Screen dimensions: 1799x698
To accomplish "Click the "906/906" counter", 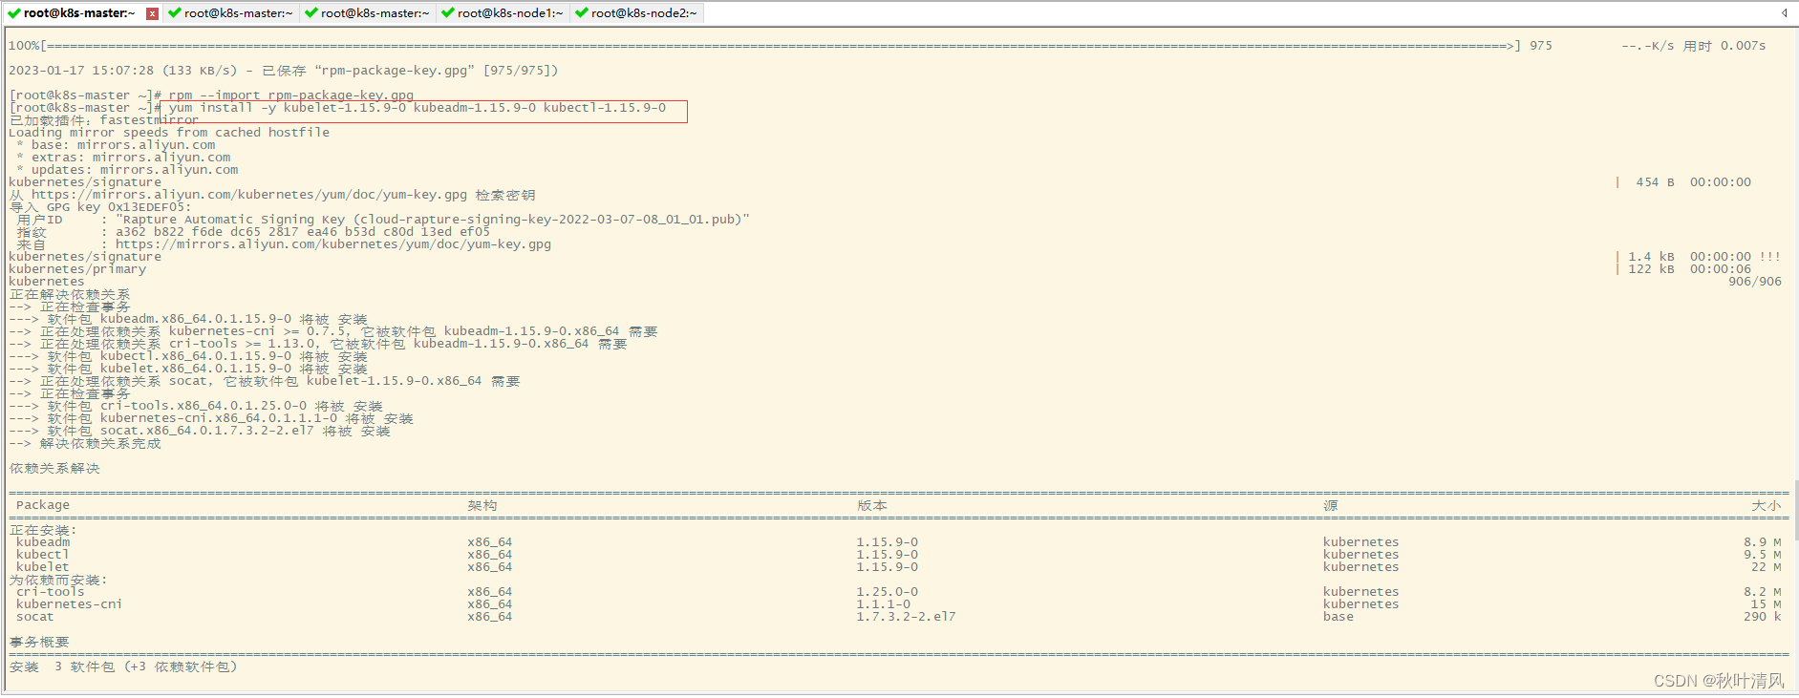I will (x=1755, y=282).
